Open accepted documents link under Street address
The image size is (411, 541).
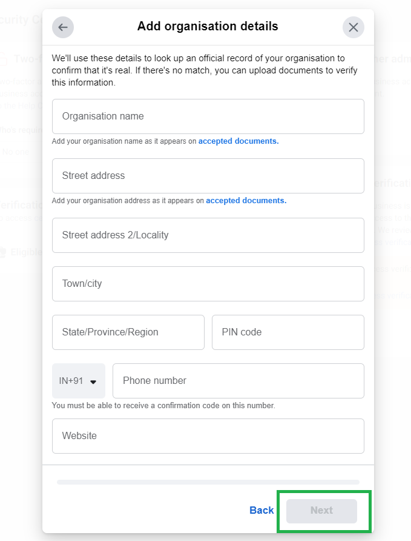pos(246,201)
